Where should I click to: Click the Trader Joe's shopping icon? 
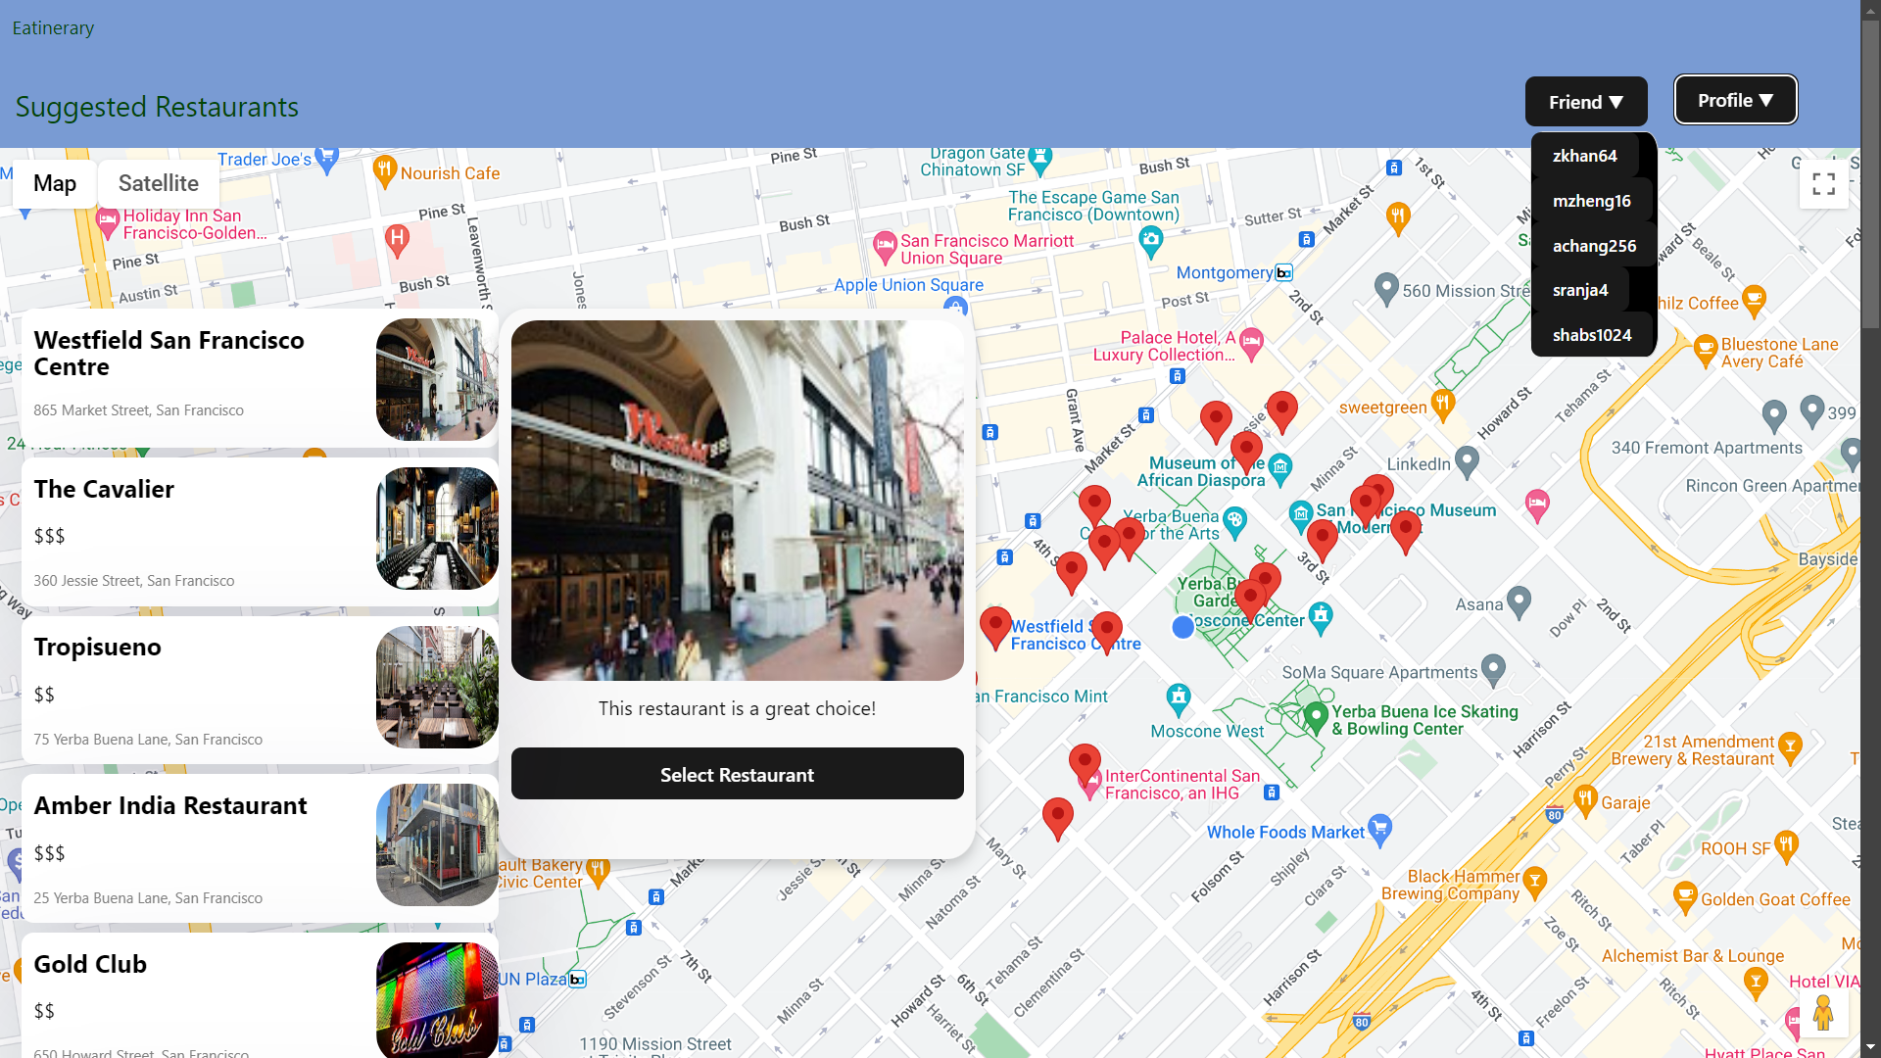[x=327, y=157]
